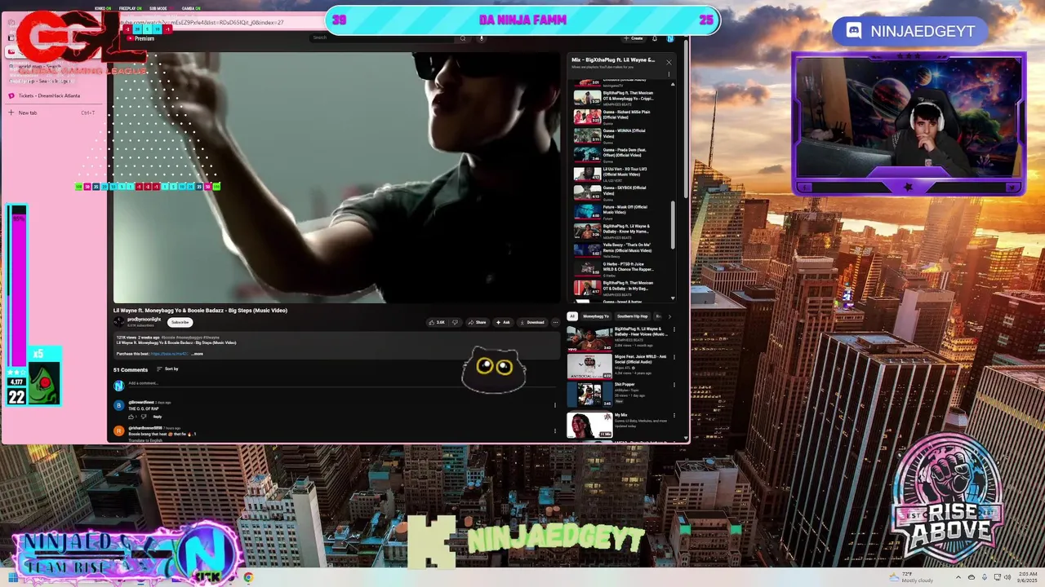Select the 'All' filter chip
The image size is (1045, 587).
coord(572,316)
